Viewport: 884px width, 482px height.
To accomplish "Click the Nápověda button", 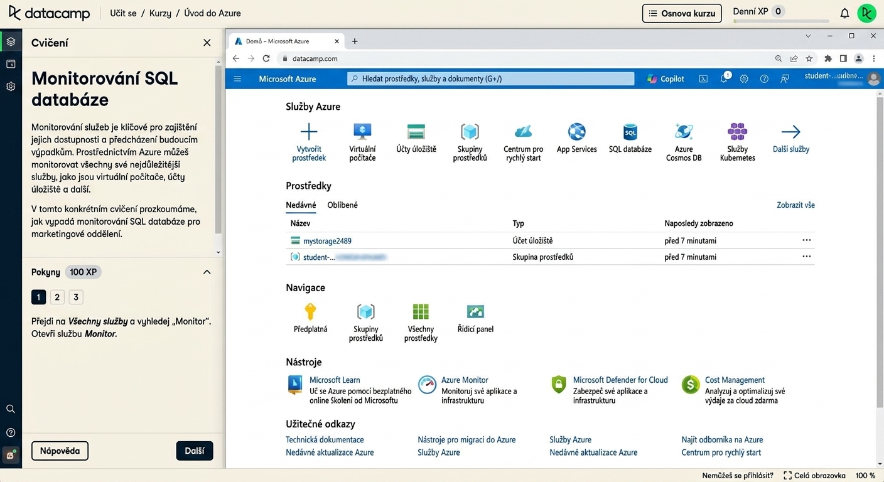I will pyautogui.click(x=60, y=451).
